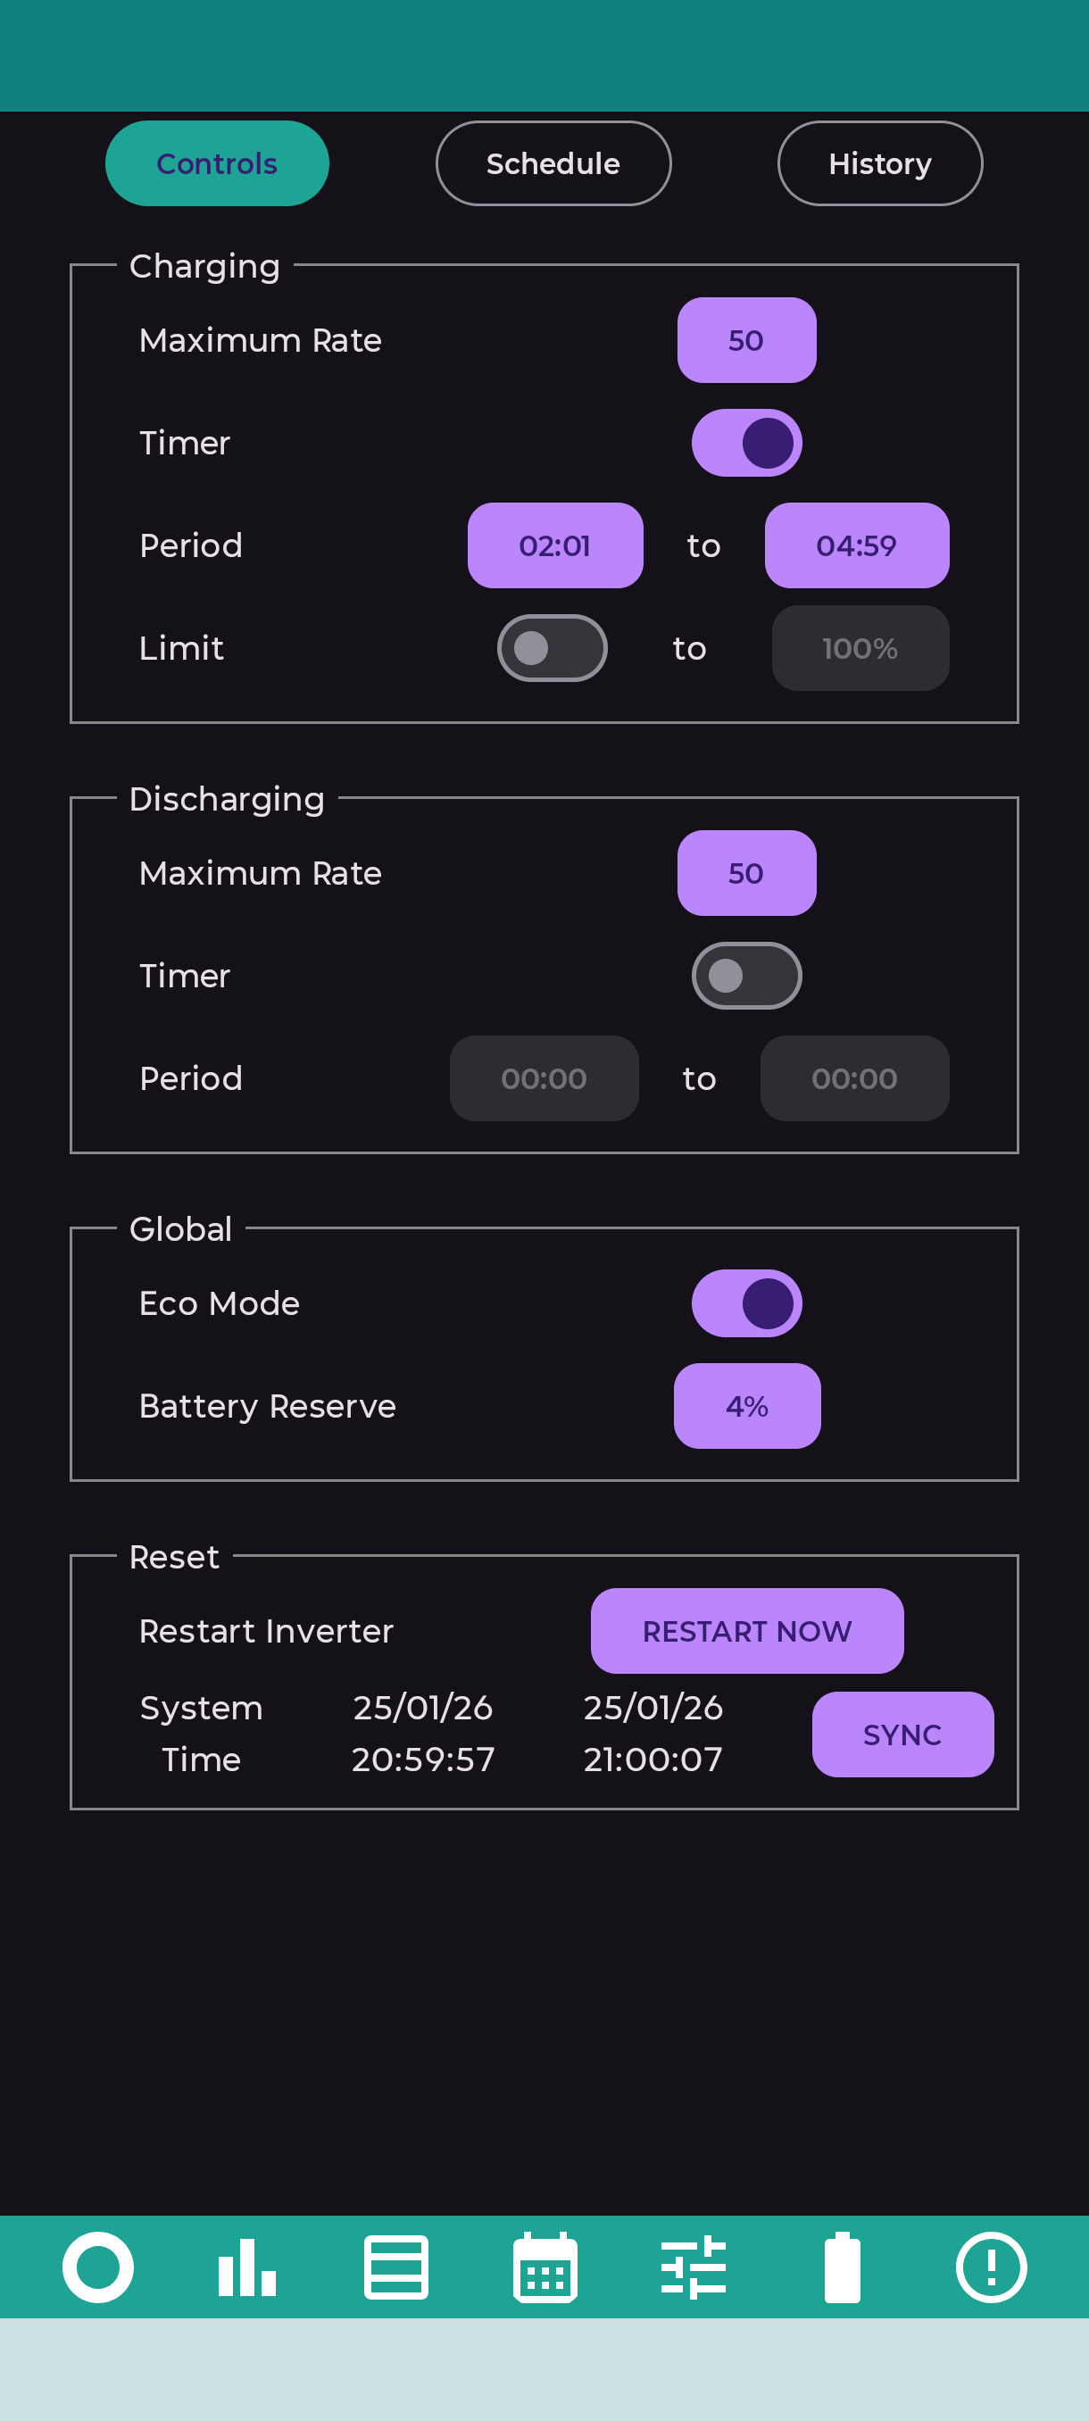This screenshot has width=1089, height=2421.
Task: Click the SYNC system time button
Action: pyautogui.click(x=903, y=1734)
